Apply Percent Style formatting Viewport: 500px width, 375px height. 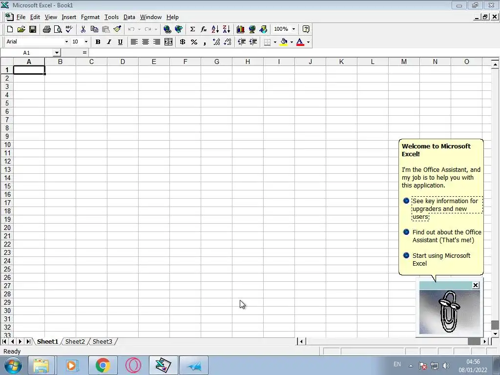[x=194, y=42]
